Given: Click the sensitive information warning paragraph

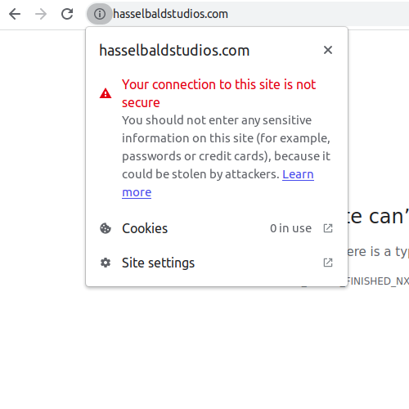Looking at the screenshot, I should (x=226, y=147).
